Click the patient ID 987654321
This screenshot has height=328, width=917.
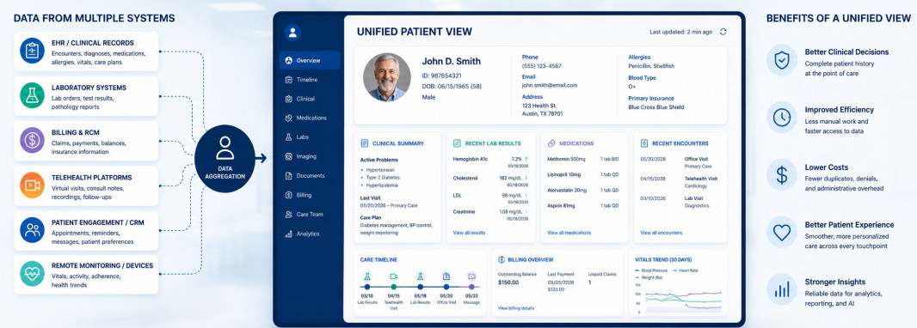click(441, 76)
